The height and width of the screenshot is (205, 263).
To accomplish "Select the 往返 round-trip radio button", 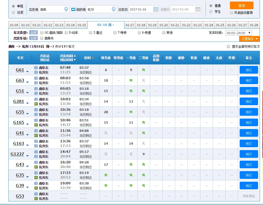I will pyautogui.click(x=13, y=12).
